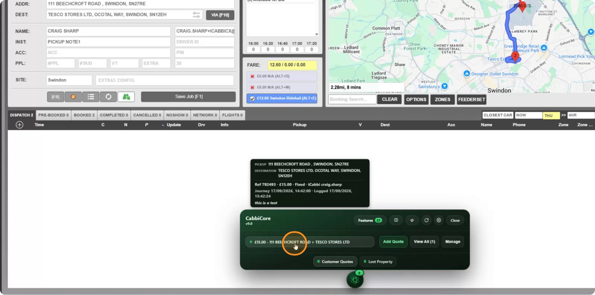The image size is (595, 295).
Task: Focus the PIN field
Action: 205,53
